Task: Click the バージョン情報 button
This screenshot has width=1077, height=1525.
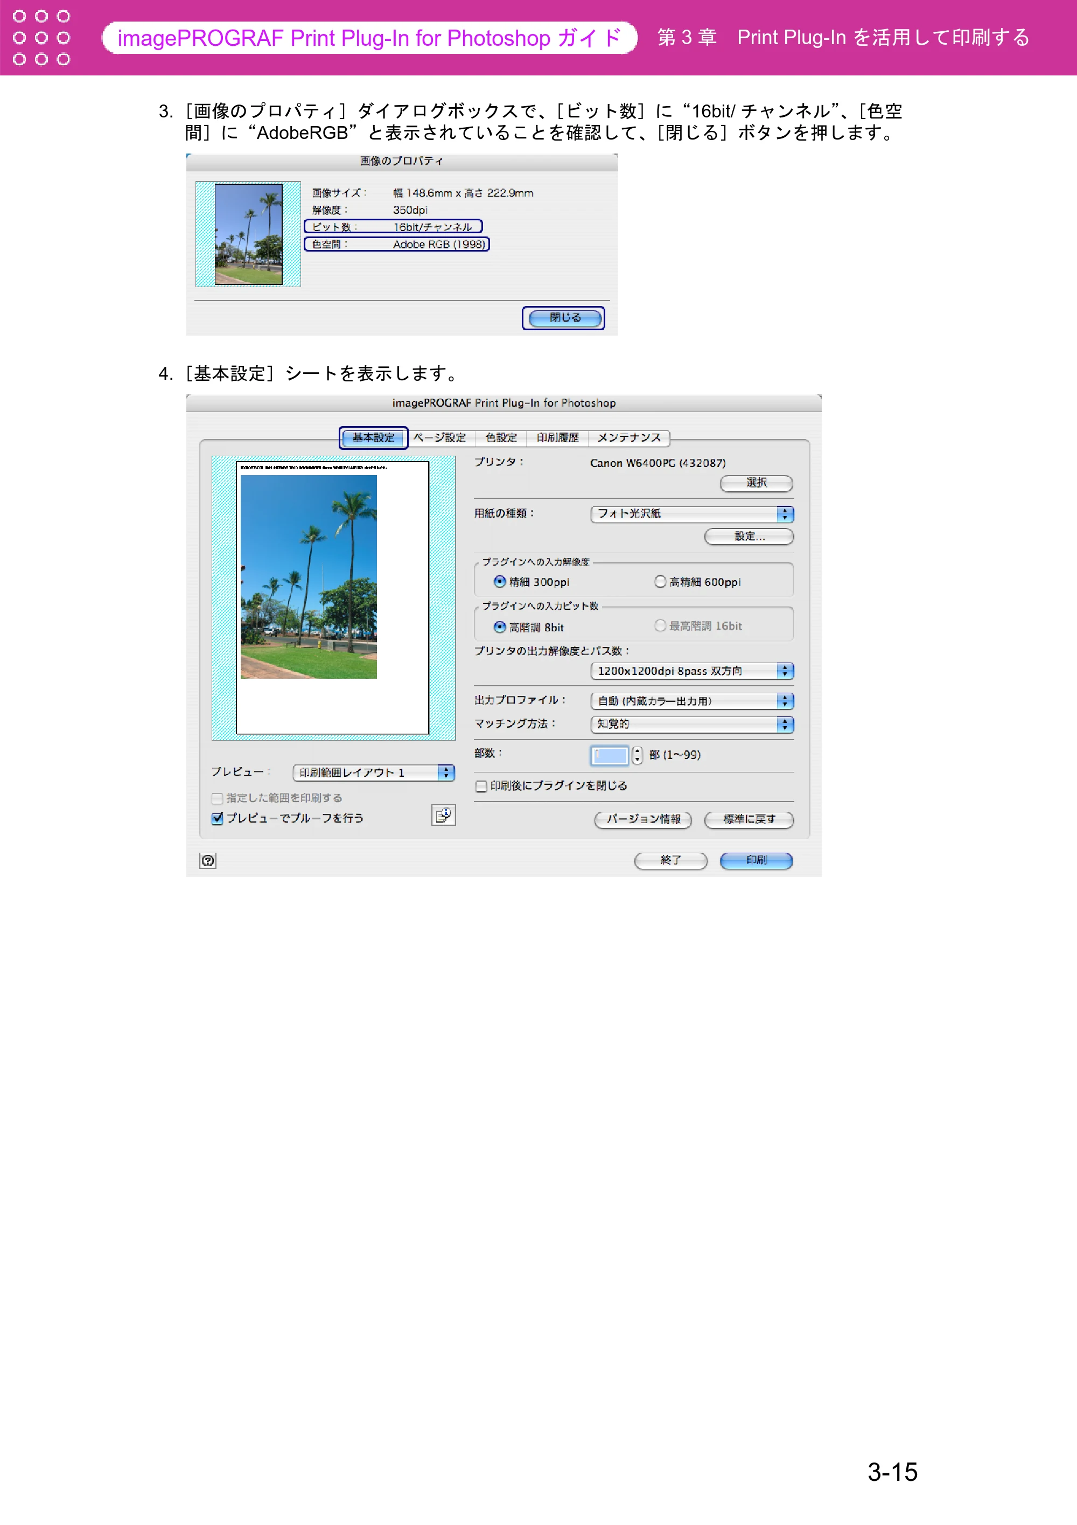Action: pyautogui.click(x=643, y=820)
